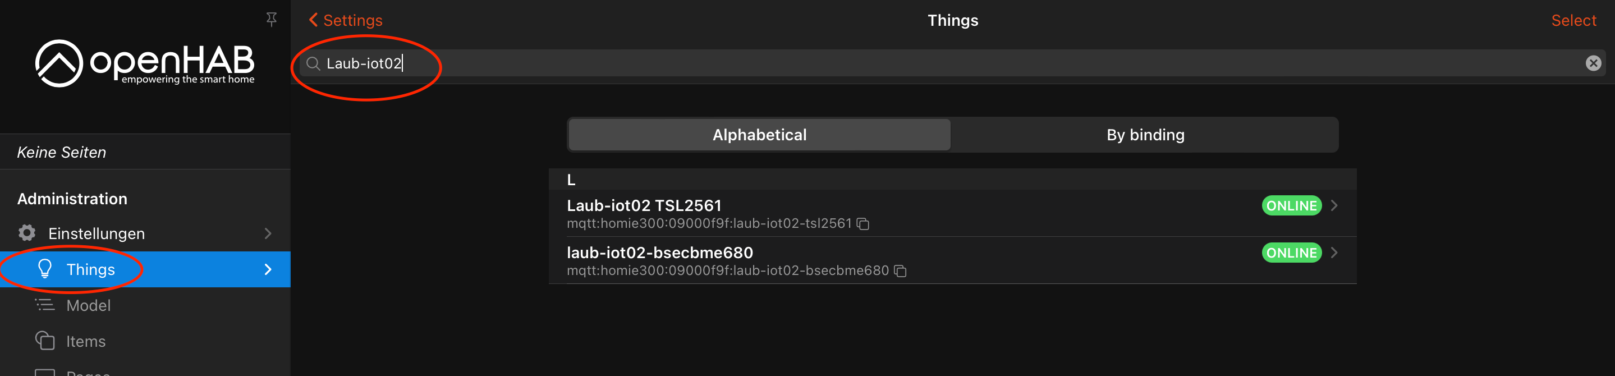
Task: Open the laub-iot02-bsecbme680 chevron
Action: [1334, 253]
